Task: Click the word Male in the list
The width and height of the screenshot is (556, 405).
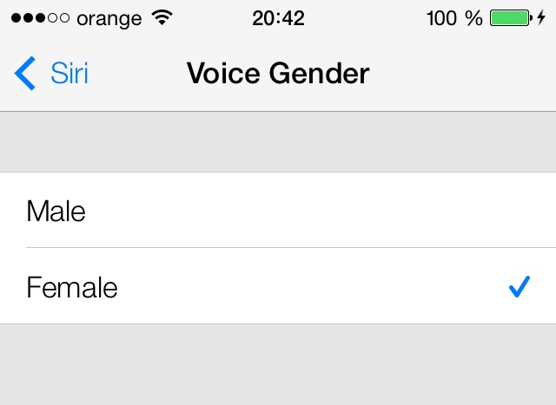Action: pyautogui.click(x=56, y=211)
